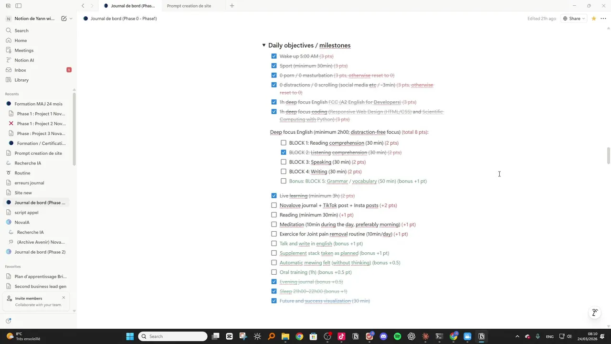Dismiss the Invite members card
This screenshot has height=344, width=611.
coord(63,298)
